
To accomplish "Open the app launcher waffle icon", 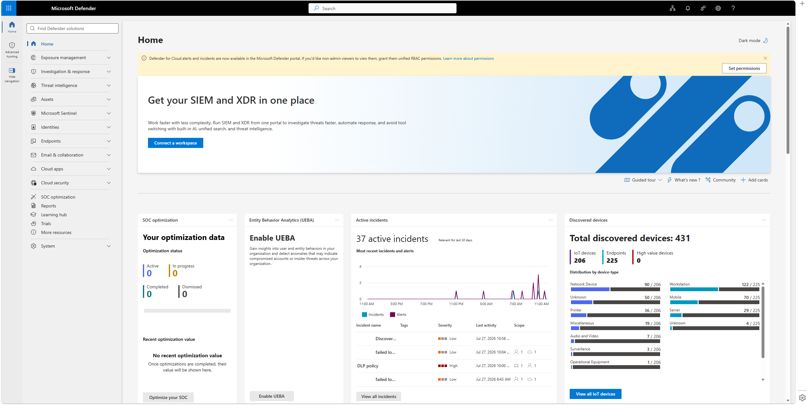I will (9, 8).
